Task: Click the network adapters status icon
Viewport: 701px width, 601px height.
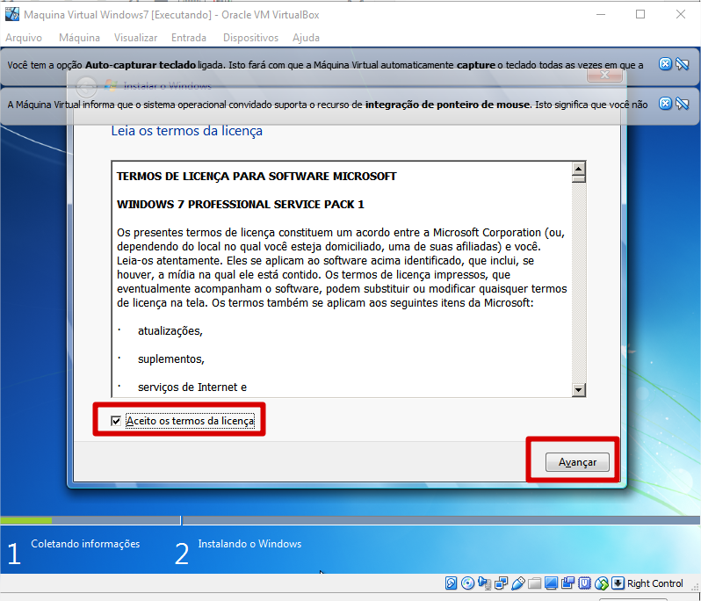Action: (502, 583)
